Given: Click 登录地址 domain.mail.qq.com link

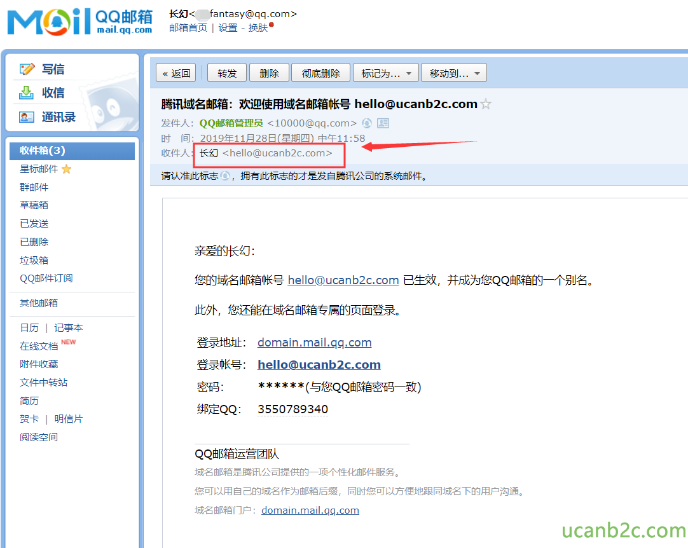Looking at the screenshot, I should click(315, 342).
